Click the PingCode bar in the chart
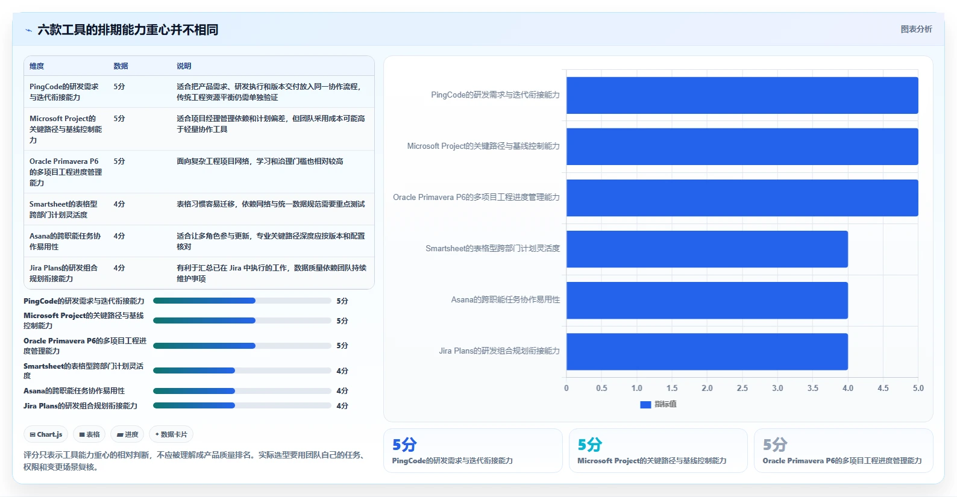The height and width of the screenshot is (497, 957). coord(742,95)
